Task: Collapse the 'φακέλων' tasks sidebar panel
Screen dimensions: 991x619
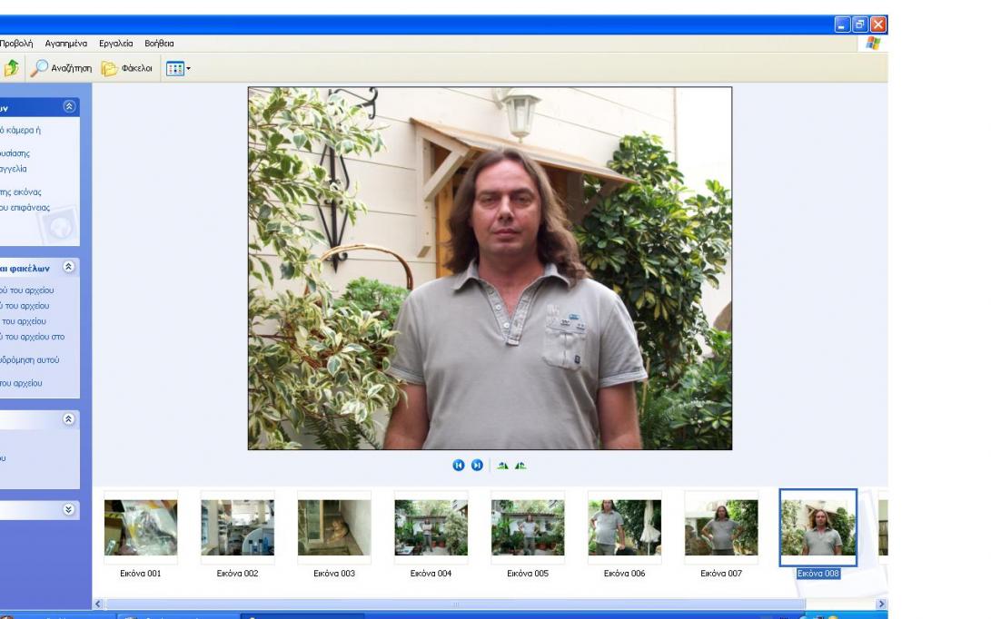Action: pos(70,268)
